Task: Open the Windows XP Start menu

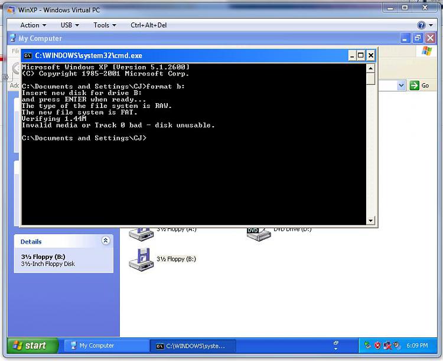Action: click(32, 346)
